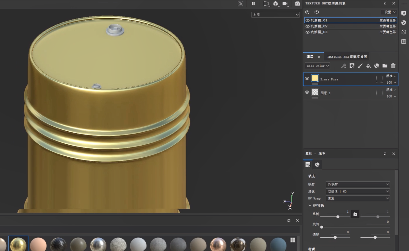Image resolution: width=409 pixels, height=251 pixels.
Task: Switch to the TEXTURE SET纹理集设置 tab
Action: tap(347, 57)
